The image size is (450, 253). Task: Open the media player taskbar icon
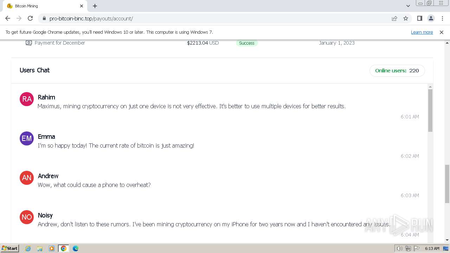[52, 248]
